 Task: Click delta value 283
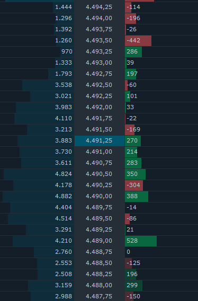(132, 163)
